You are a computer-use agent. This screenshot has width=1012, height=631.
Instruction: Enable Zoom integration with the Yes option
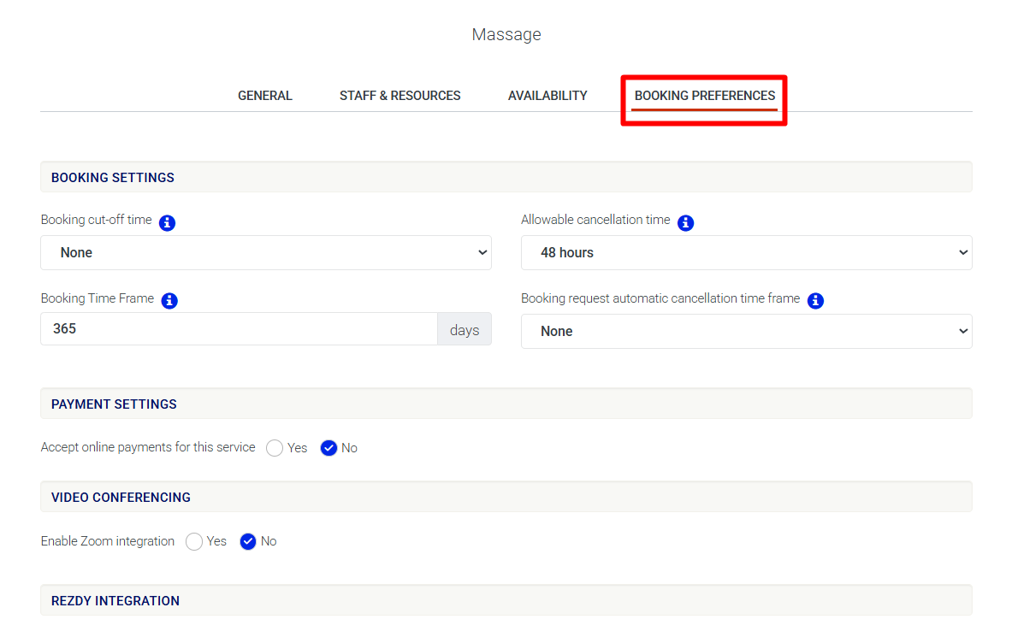(x=193, y=541)
